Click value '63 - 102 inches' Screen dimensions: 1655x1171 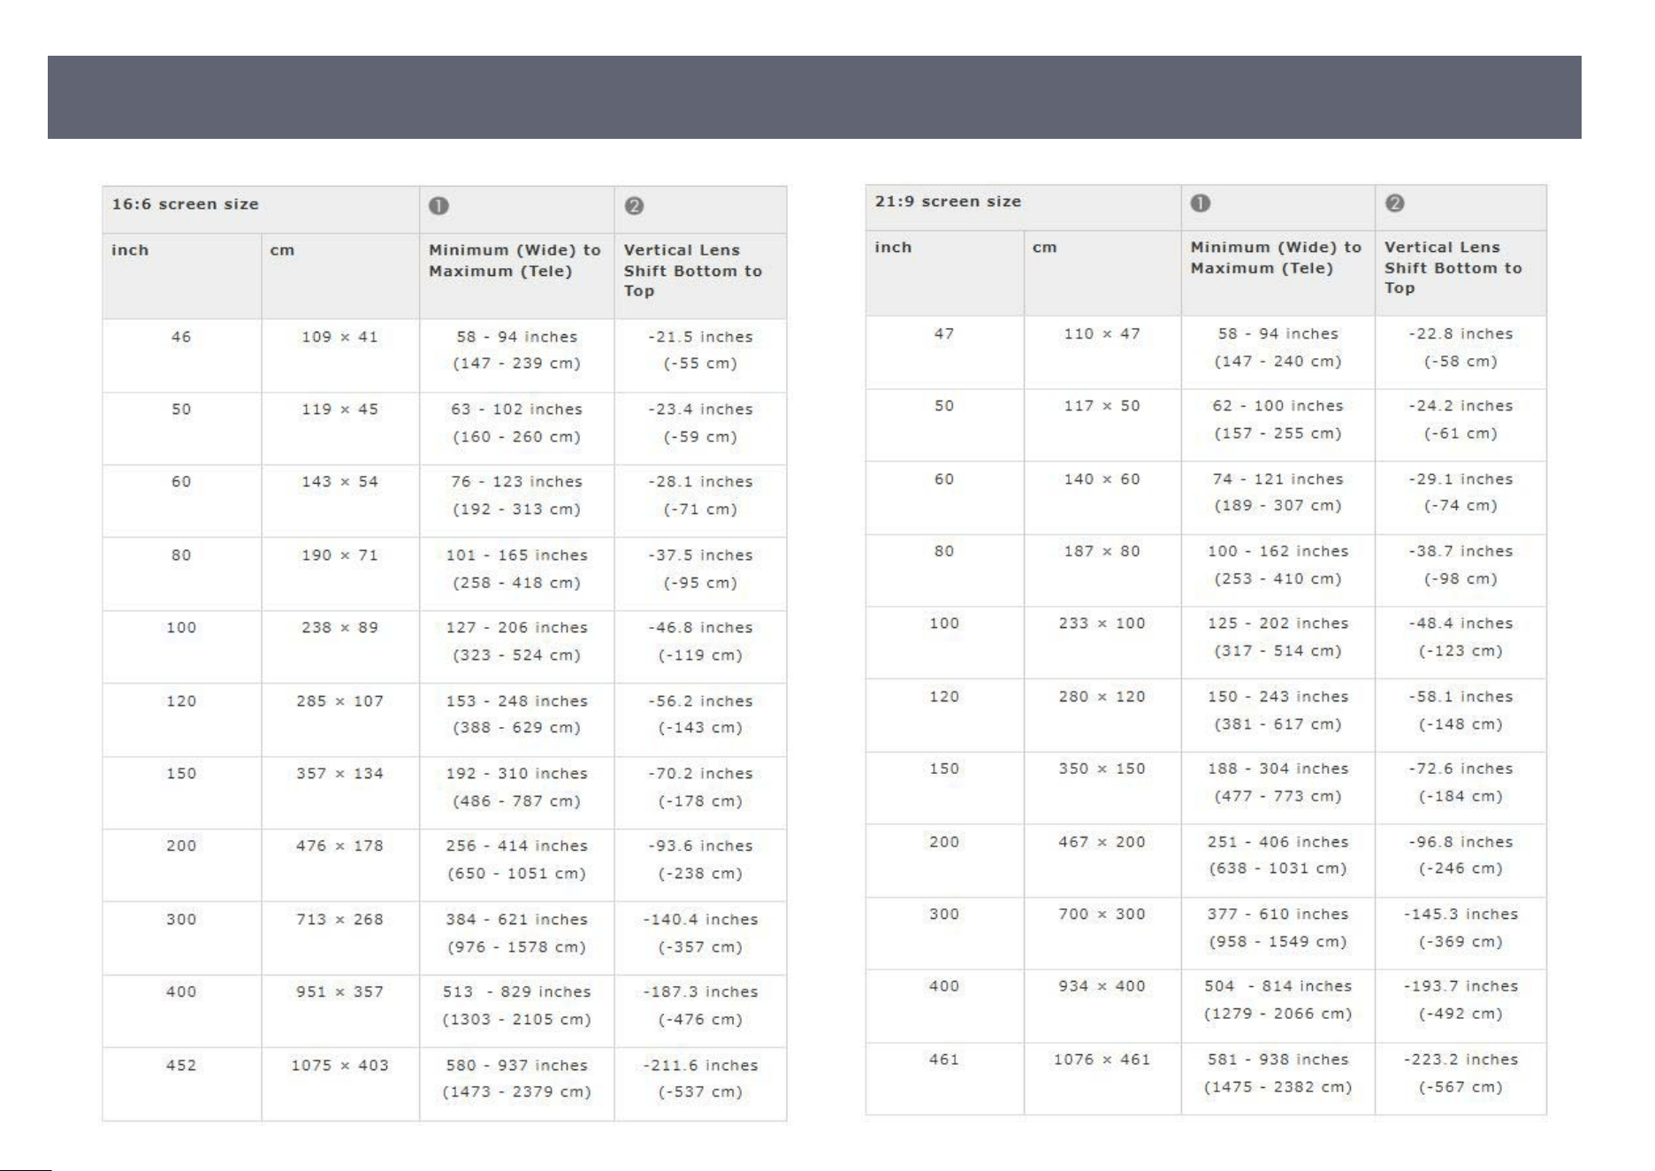coord(516,409)
